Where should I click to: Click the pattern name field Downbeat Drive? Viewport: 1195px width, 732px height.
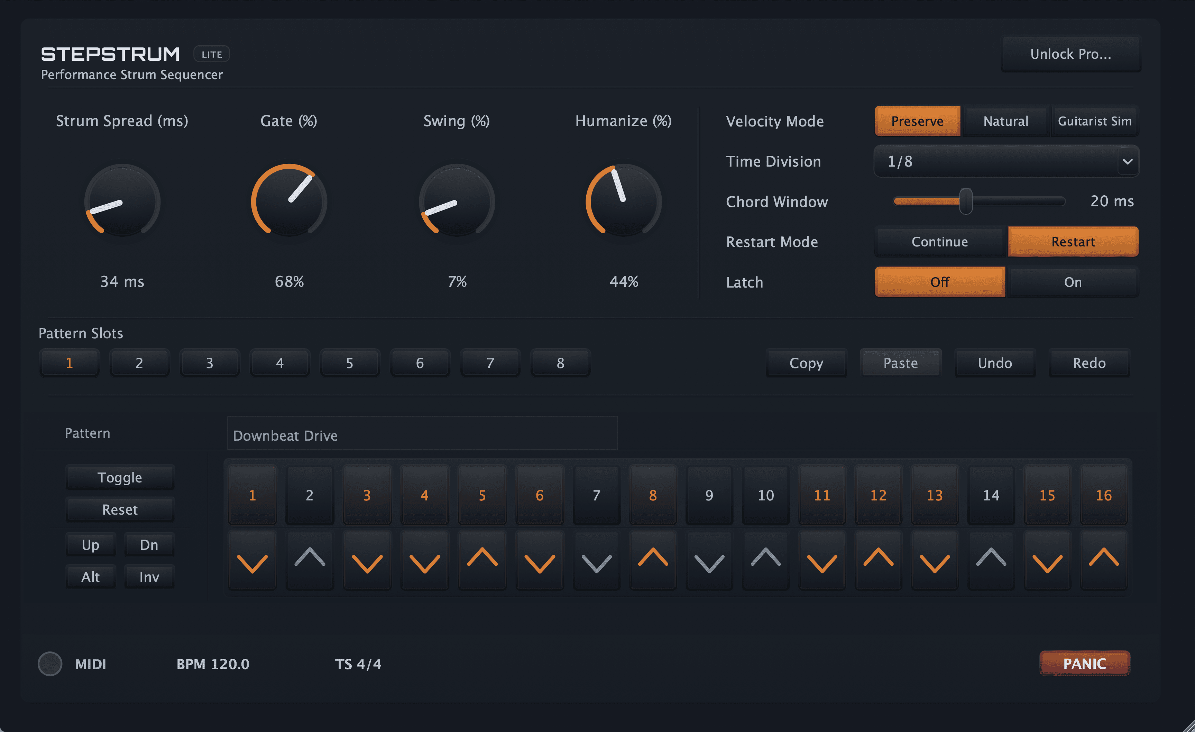pyautogui.click(x=422, y=433)
